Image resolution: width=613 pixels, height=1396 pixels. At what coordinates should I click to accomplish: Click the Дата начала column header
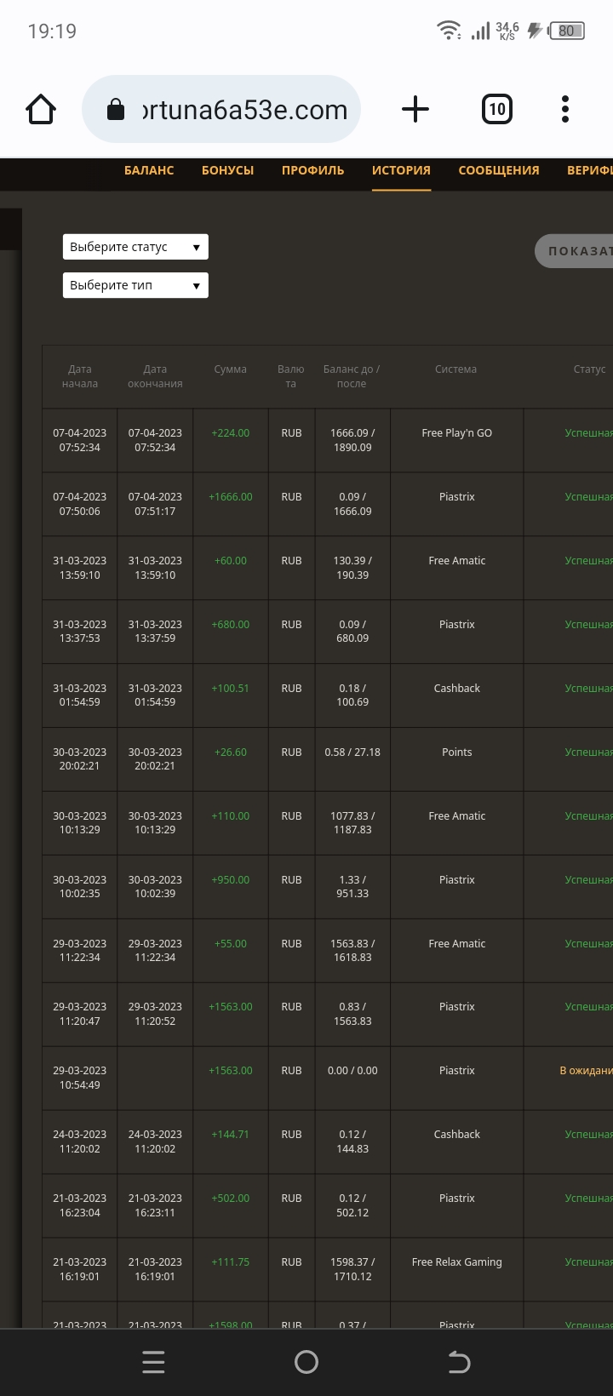(80, 376)
